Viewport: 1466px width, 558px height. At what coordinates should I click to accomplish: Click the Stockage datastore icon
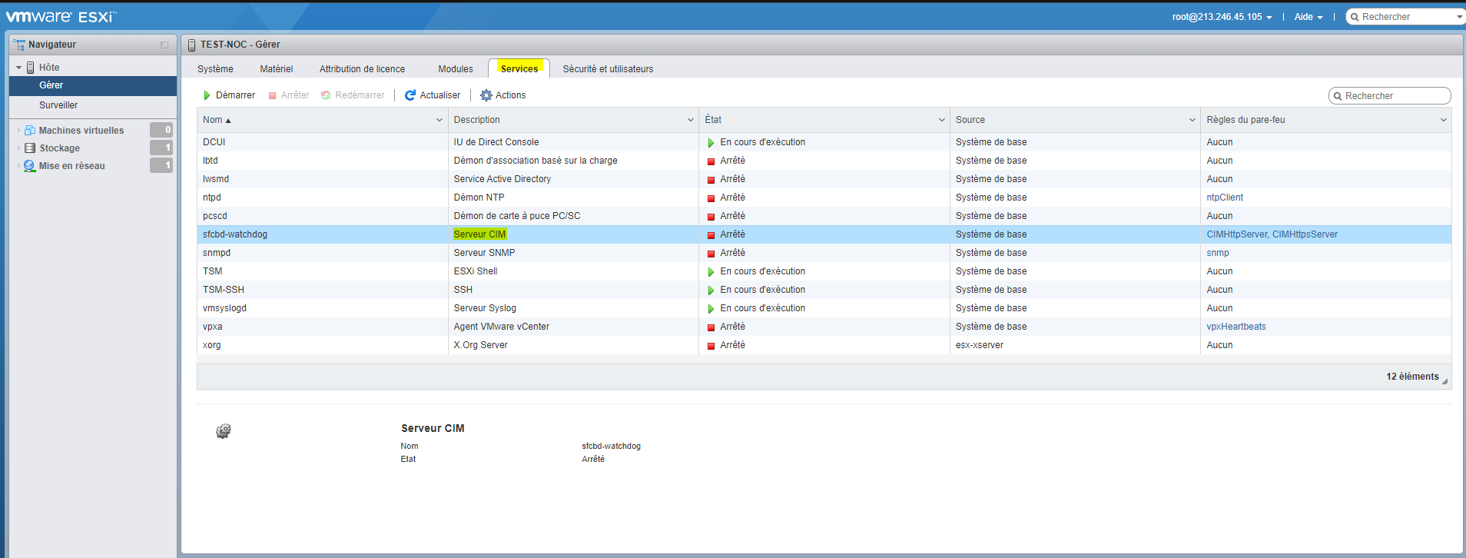30,148
